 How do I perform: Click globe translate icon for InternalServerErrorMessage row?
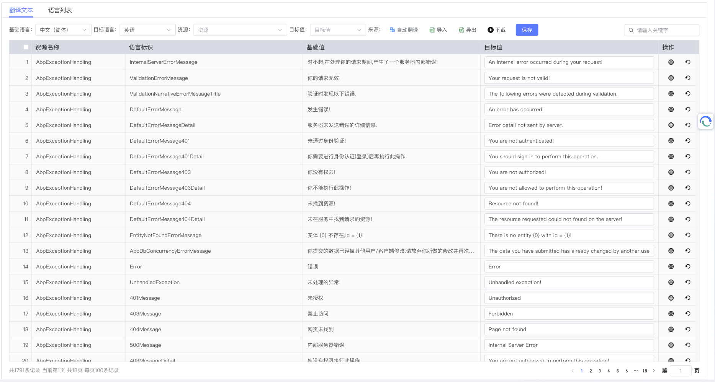point(671,62)
